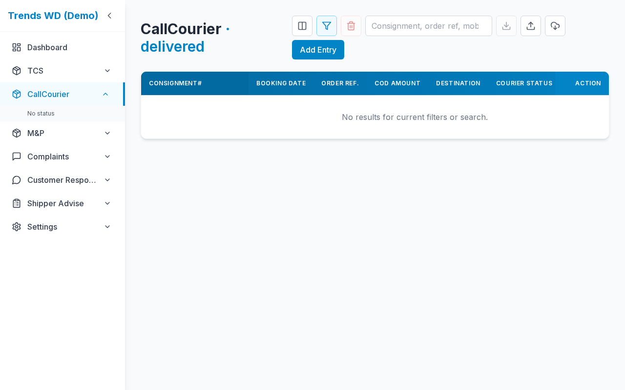Click the CallCourier page heading
This screenshot has height=390, width=625.
click(x=181, y=29)
